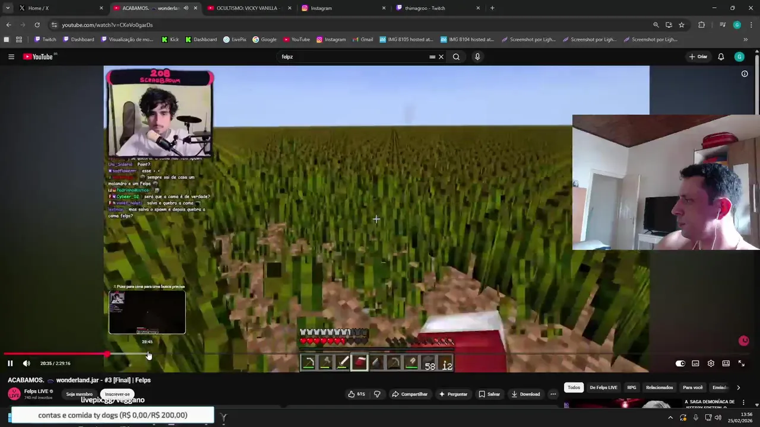Image resolution: width=760 pixels, height=427 pixels.
Task: Open a new browser tab with plus
Action: [492, 8]
